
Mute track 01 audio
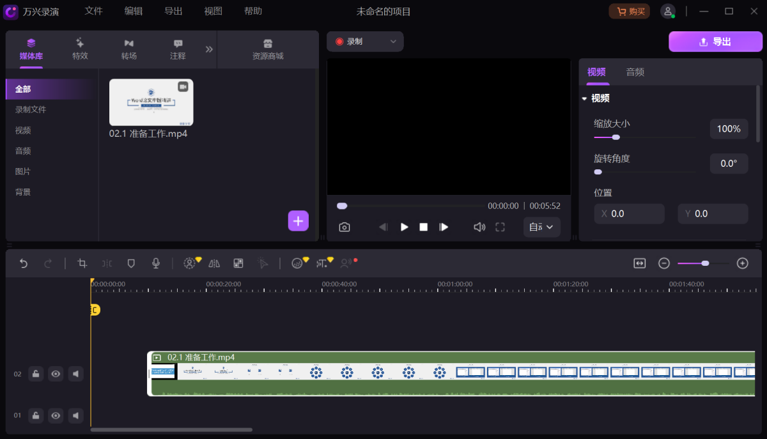(76, 415)
